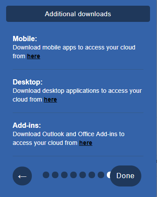The image size is (157, 197).
Task: Navigate to the seventh page indicator dot
Action: pos(101,175)
